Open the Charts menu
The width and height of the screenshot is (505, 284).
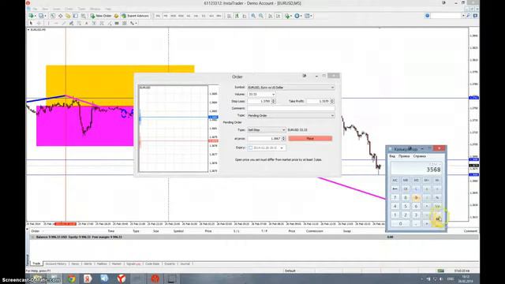pos(69,9)
